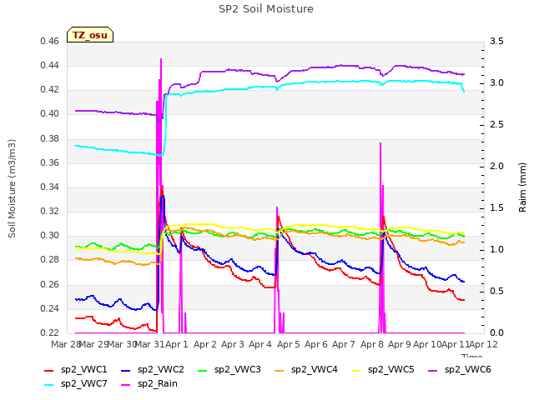Click the Apr 12 date label

click(483, 344)
